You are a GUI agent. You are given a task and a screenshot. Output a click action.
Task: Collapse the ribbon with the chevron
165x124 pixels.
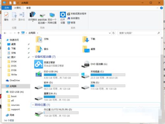pyautogui.click(x=157, y=8)
